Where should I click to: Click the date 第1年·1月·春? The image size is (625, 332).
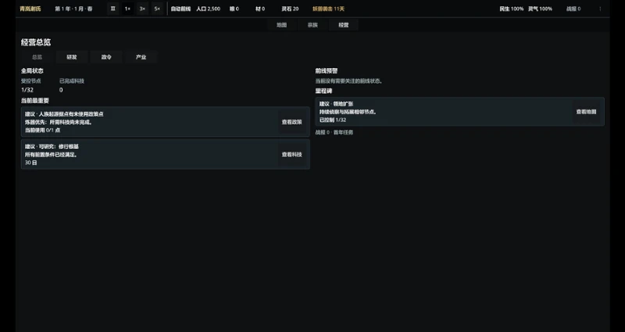pos(73,9)
